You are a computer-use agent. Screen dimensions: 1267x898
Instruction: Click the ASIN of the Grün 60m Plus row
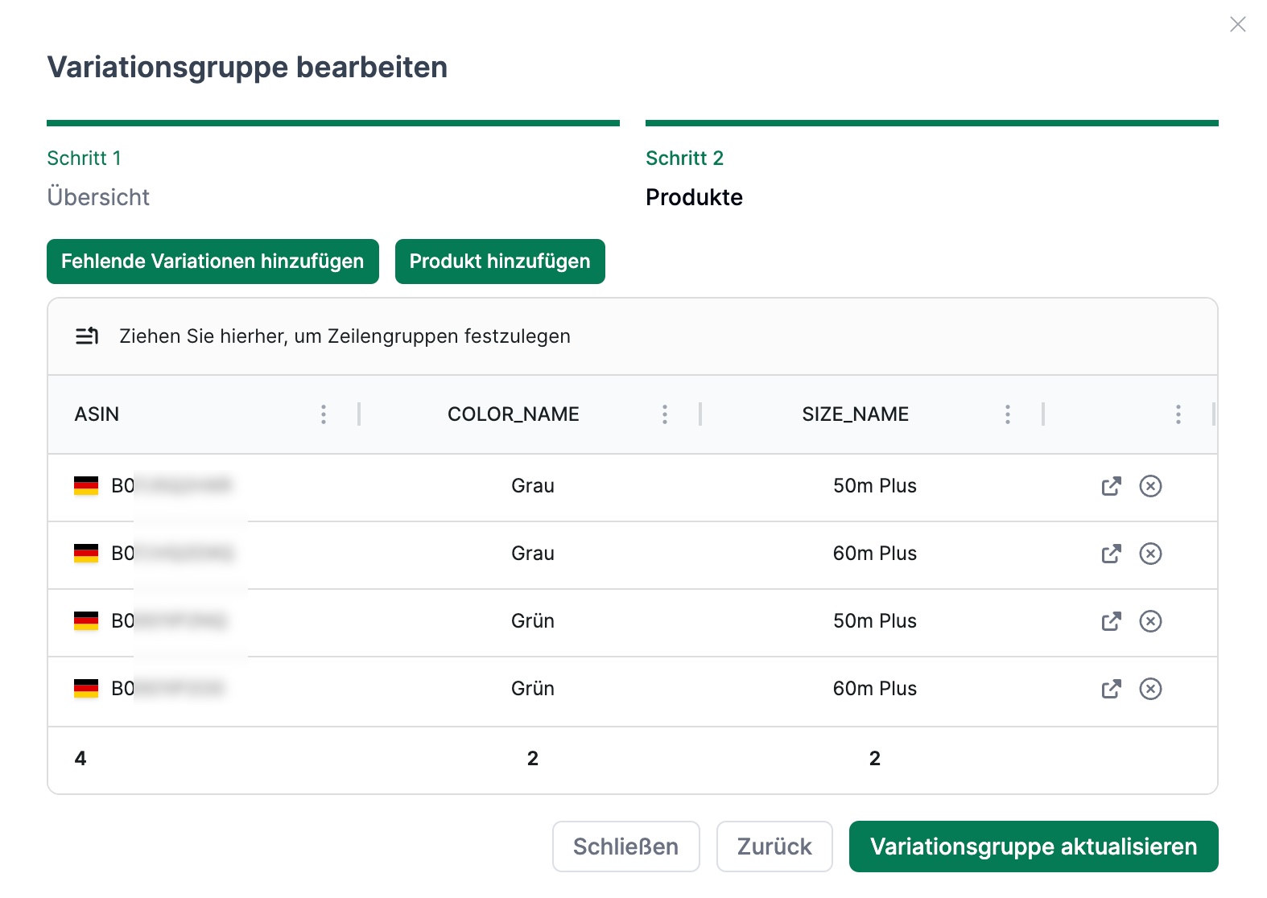click(x=168, y=689)
